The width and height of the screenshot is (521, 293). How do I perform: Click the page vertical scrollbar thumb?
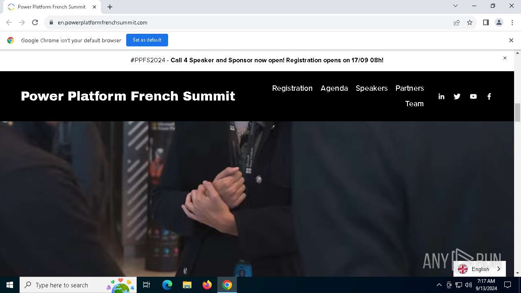tap(518, 112)
